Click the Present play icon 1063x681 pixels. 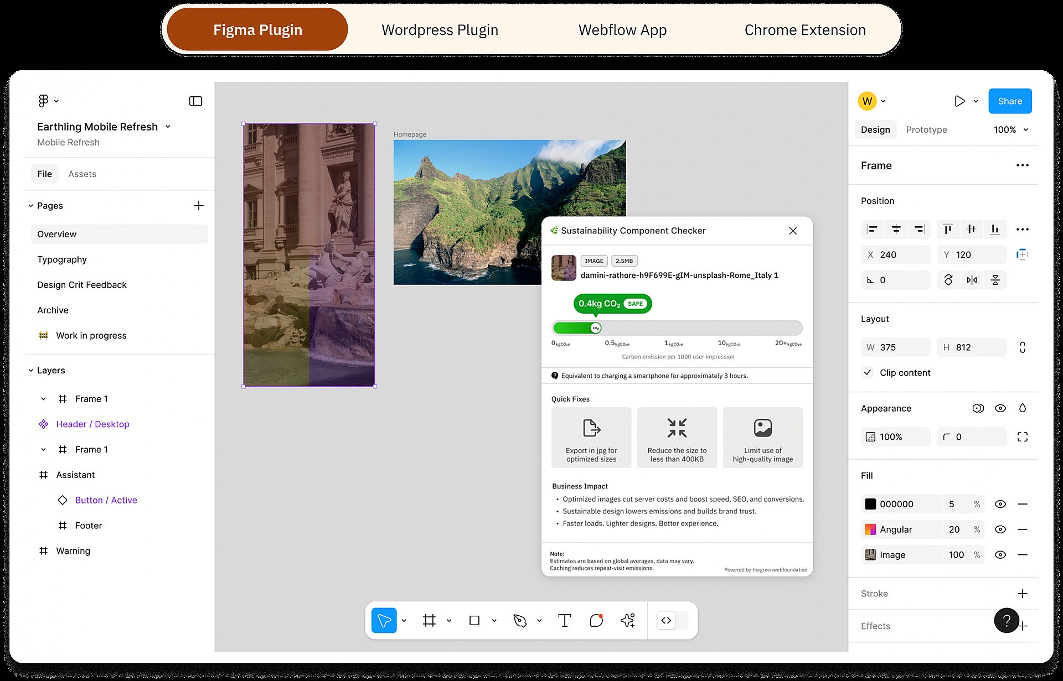coord(959,101)
